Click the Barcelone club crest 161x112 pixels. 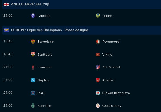pos(33,42)
